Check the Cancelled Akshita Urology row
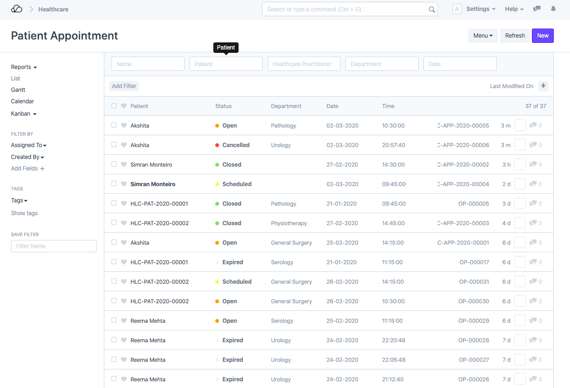570x388 pixels. [x=114, y=145]
